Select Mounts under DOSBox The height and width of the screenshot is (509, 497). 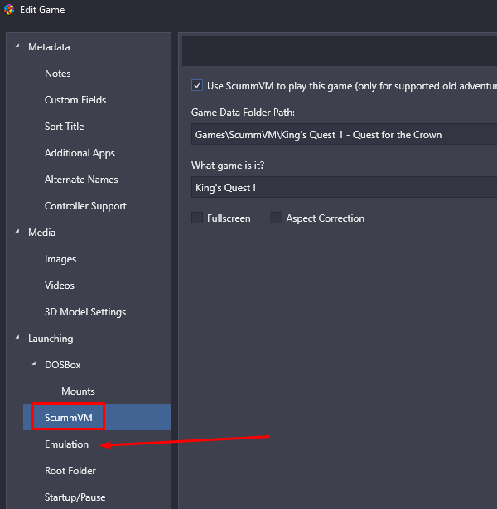click(79, 391)
